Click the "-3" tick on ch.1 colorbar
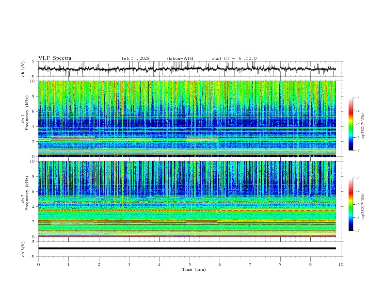The image size is (384, 297). pyautogui.click(x=358, y=98)
